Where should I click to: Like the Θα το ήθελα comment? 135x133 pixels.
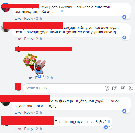[18, 112]
